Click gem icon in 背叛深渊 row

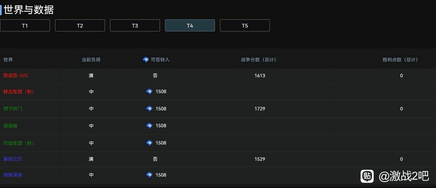point(149,175)
